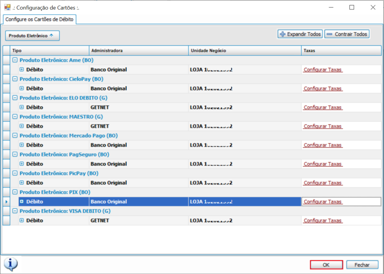Click the LOJA cell in the PagSeguro row
The width and height of the screenshot is (384, 274).
coord(245,164)
